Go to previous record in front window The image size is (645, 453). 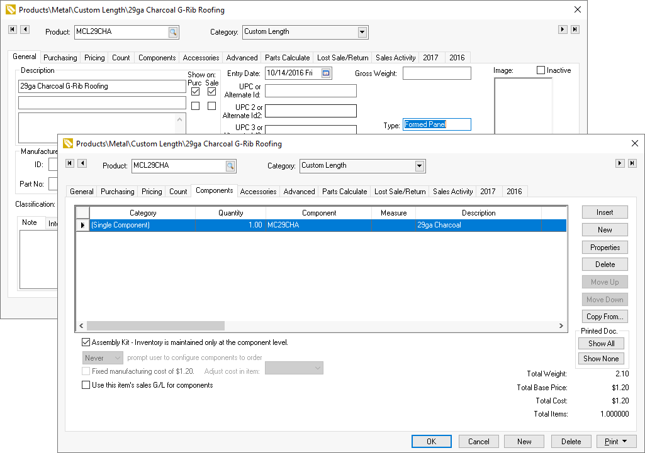[82, 163]
